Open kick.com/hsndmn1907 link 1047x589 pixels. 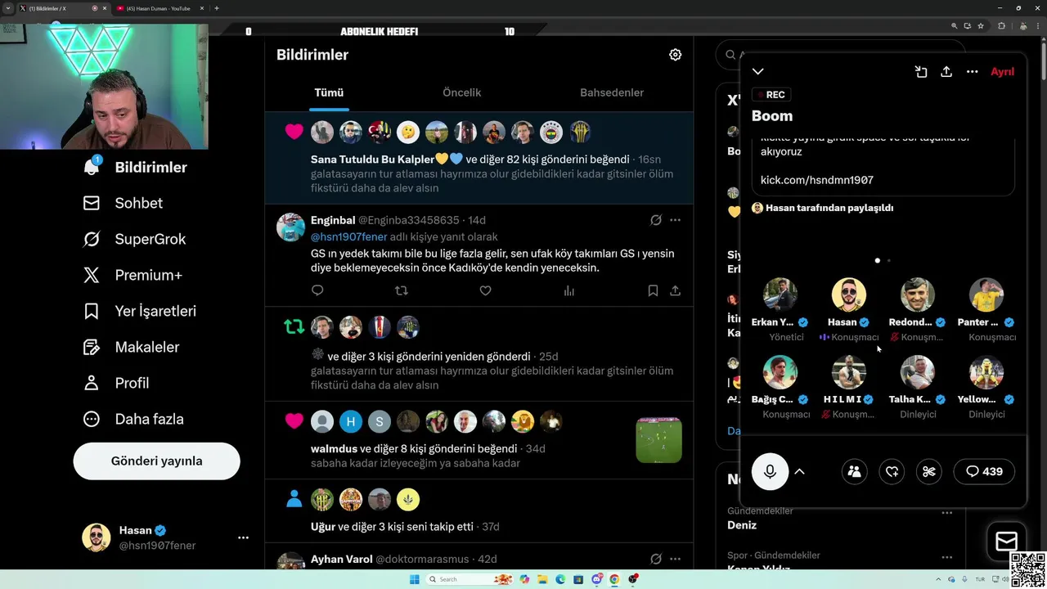click(816, 180)
